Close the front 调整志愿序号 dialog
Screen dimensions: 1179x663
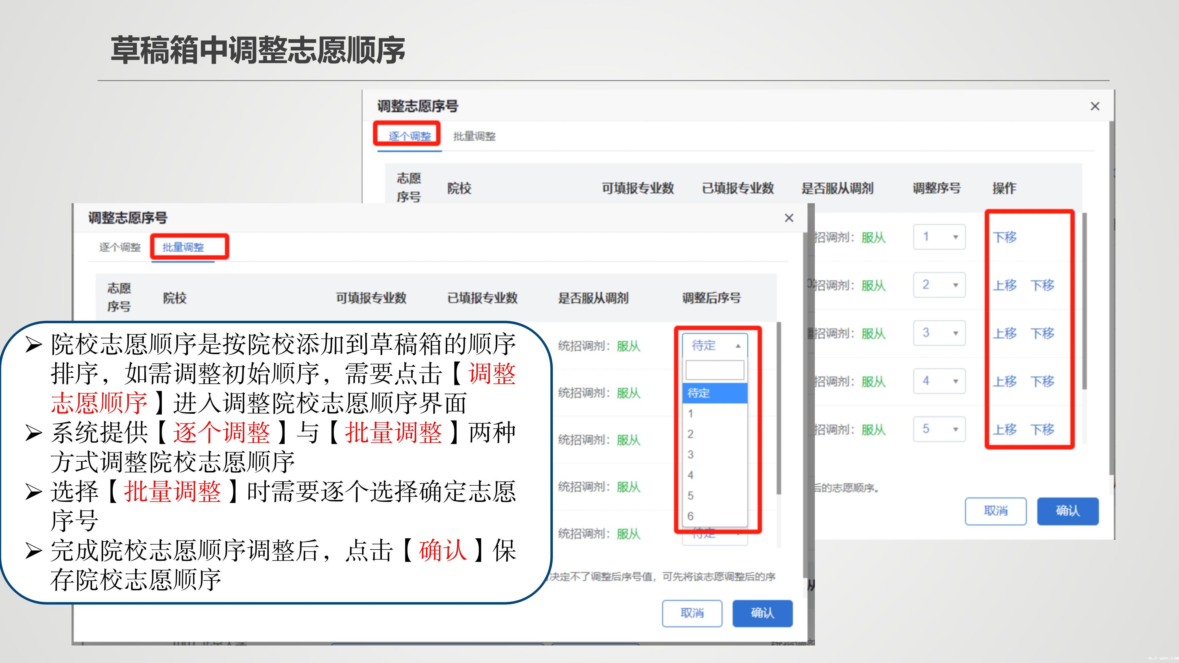(x=788, y=218)
